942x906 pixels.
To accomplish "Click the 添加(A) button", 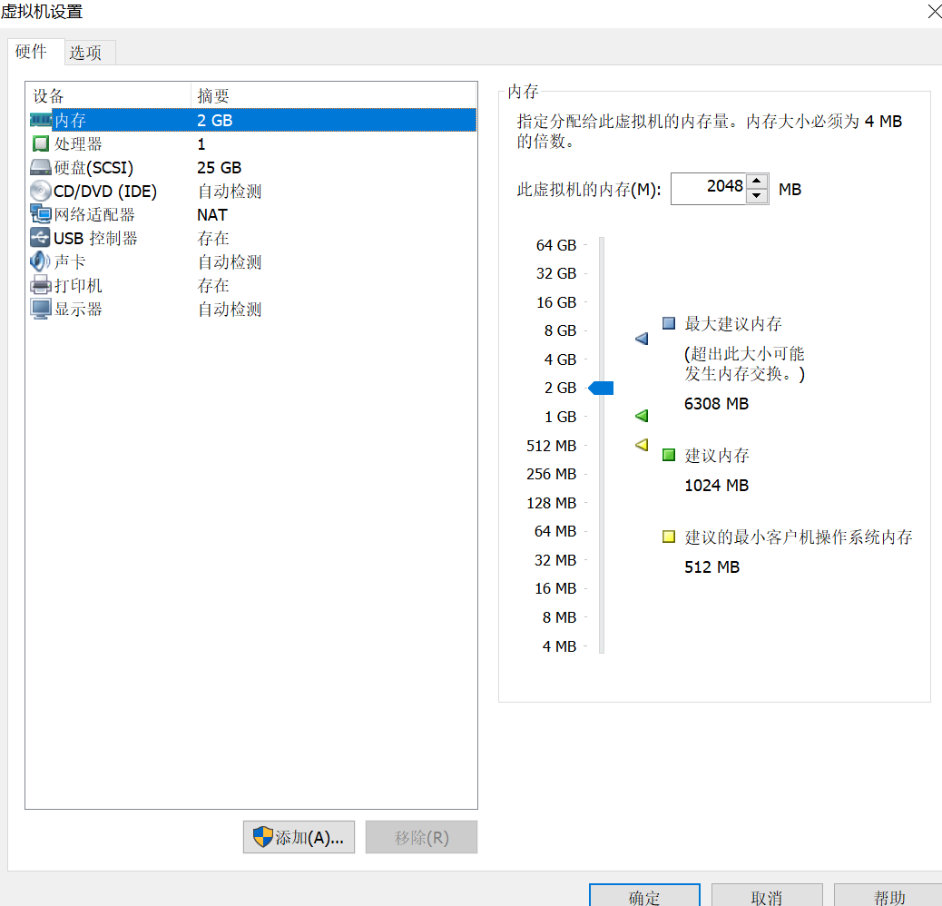I will point(299,837).
